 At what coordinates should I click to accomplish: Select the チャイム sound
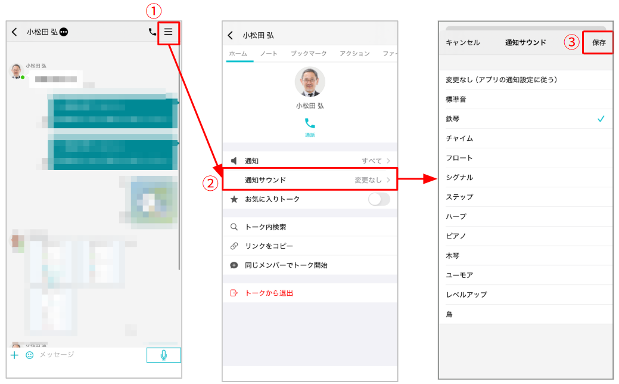click(x=526, y=138)
